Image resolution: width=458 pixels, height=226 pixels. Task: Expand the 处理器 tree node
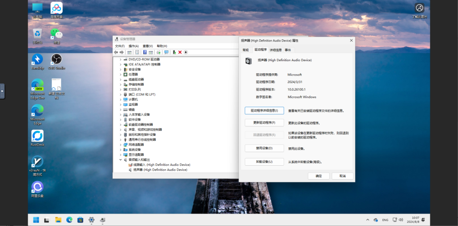point(120,74)
